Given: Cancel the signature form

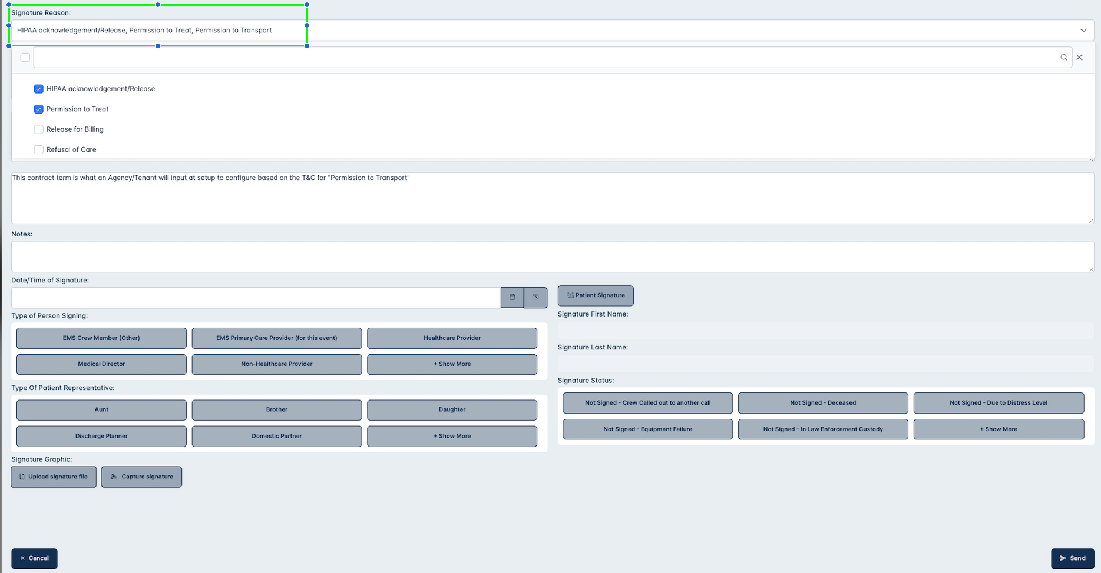Looking at the screenshot, I should pos(34,558).
